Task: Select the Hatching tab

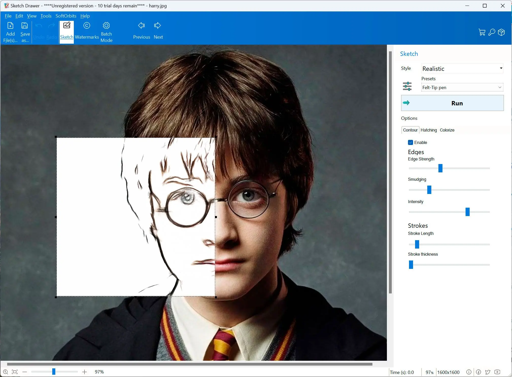Action: coord(428,130)
